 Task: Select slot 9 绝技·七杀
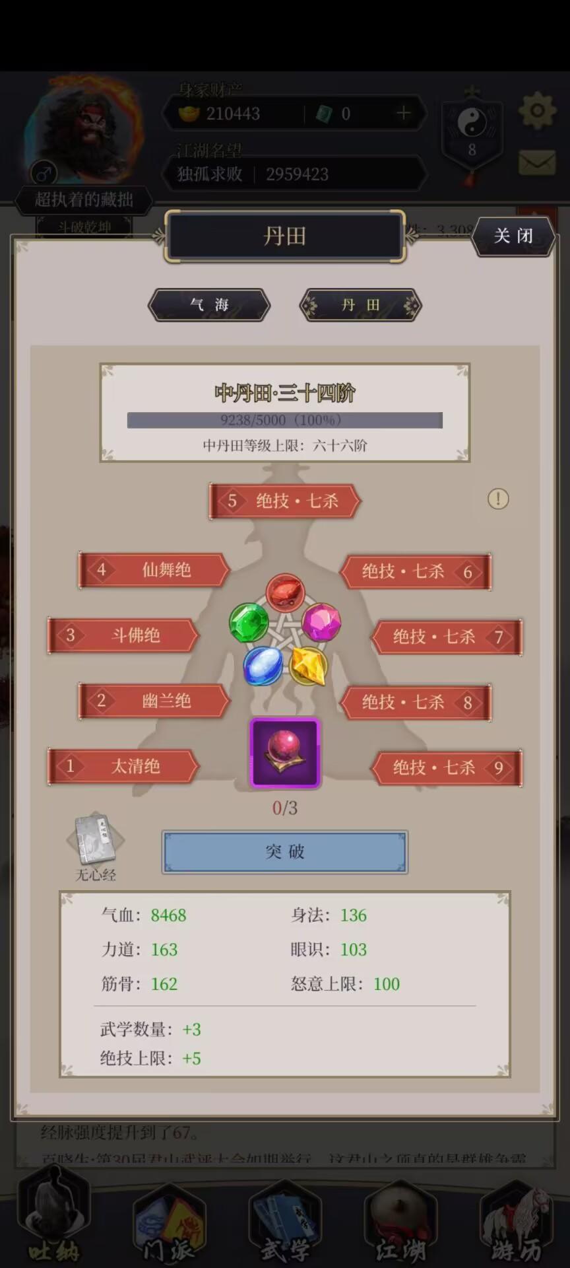click(447, 767)
